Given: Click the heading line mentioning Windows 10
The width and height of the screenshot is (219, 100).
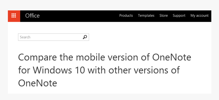Looking at the screenshot, I should point(99,70).
